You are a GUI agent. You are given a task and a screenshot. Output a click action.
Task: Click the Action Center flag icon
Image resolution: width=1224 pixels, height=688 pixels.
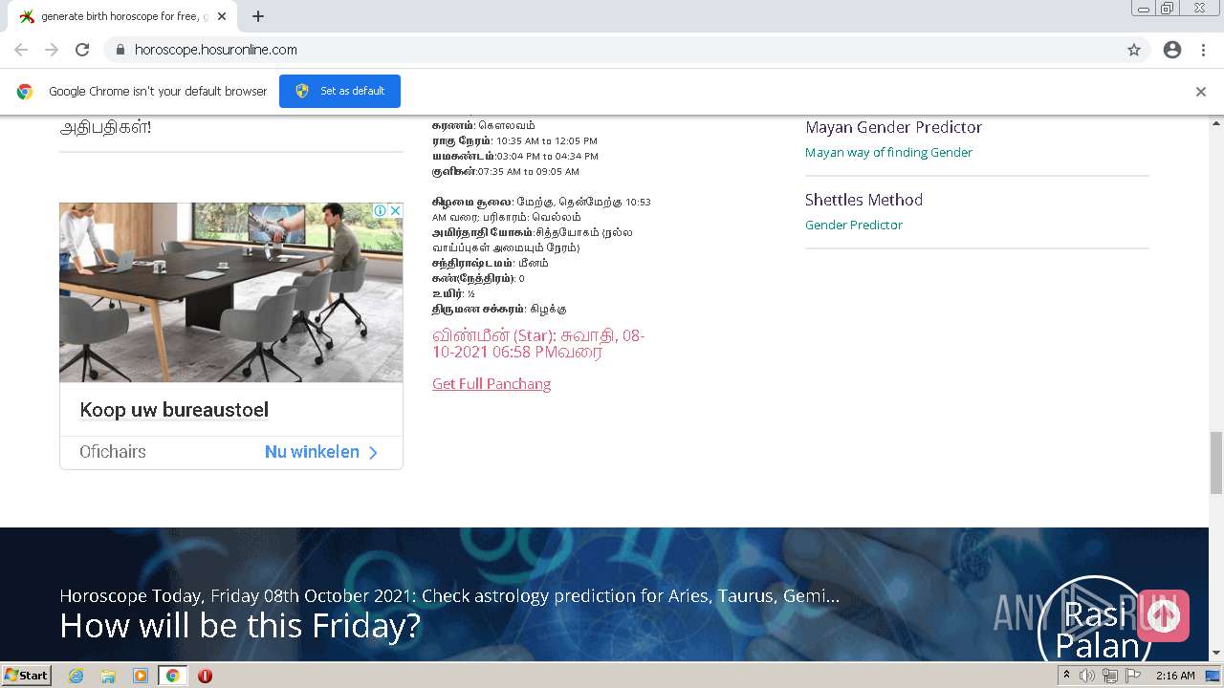(1133, 676)
